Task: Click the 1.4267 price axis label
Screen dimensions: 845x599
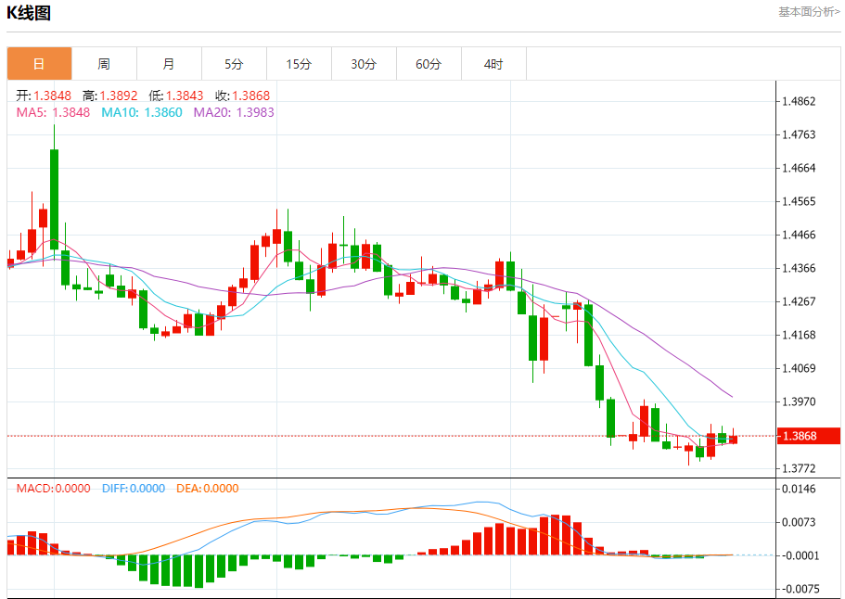Action: pos(800,301)
